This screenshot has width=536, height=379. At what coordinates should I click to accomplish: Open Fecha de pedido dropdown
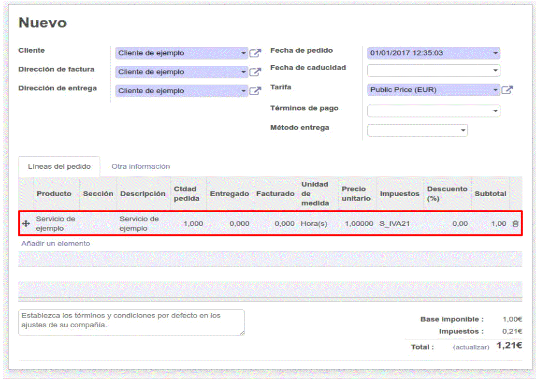tap(495, 53)
